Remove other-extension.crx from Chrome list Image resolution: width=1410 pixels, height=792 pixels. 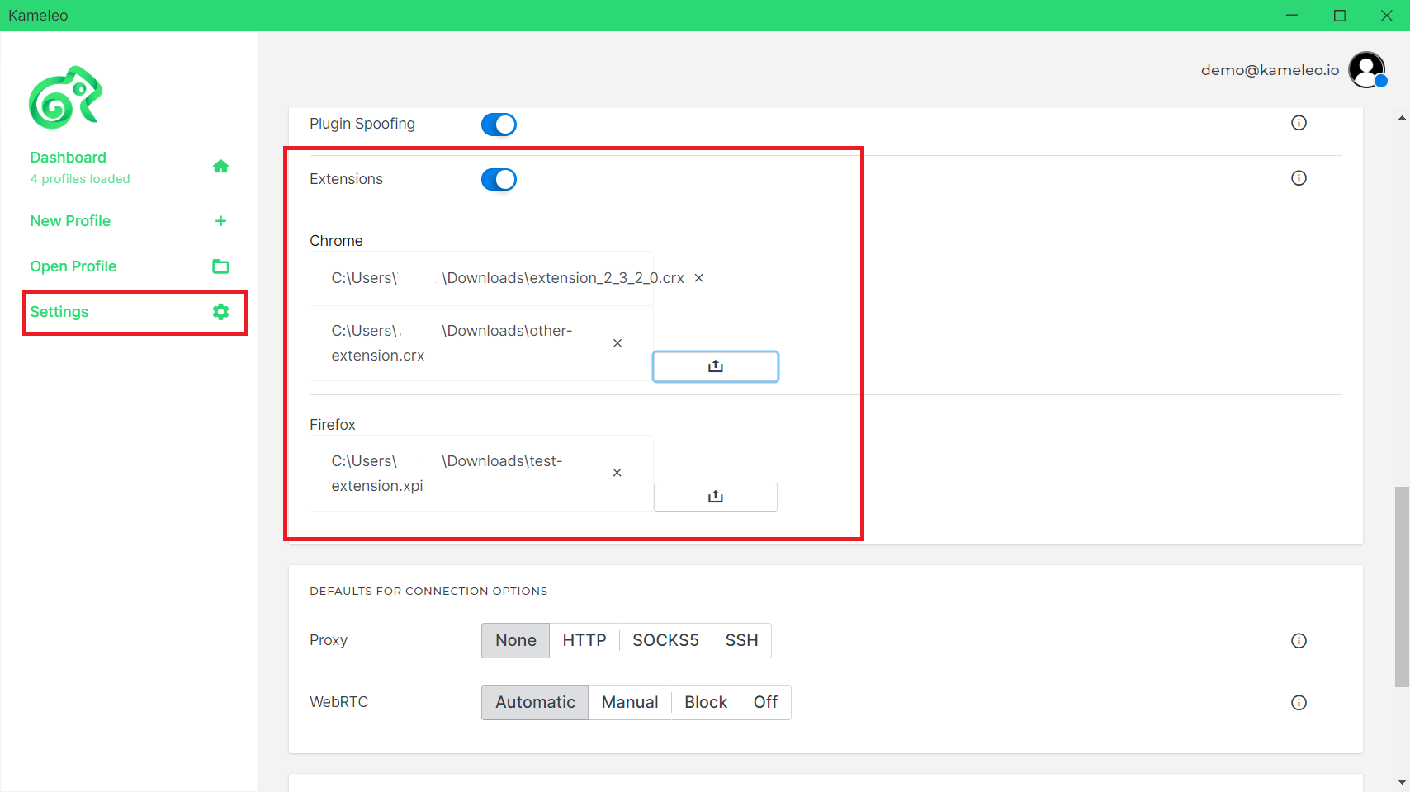(617, 343)
